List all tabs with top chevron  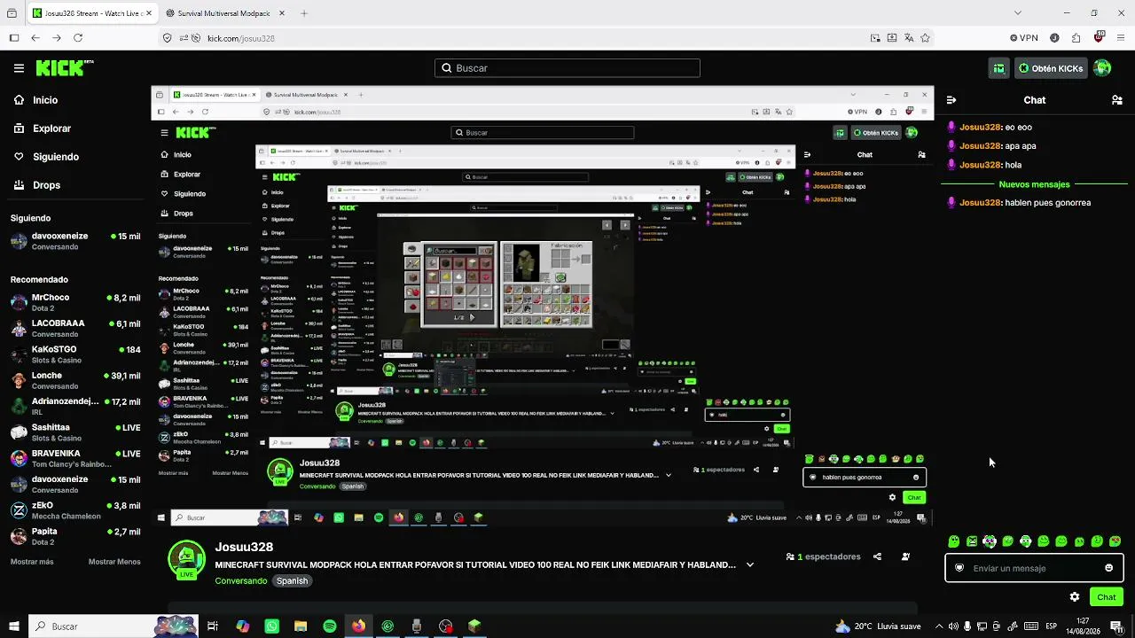click(1018, 13)
